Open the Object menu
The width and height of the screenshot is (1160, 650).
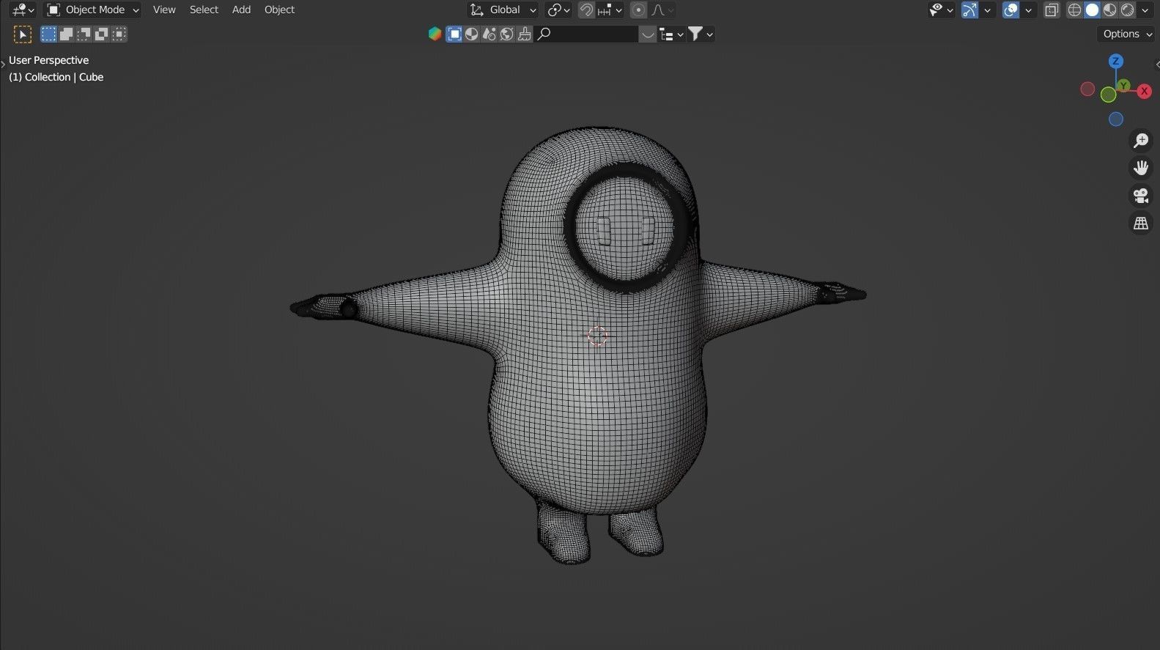(x=279, y=10)
